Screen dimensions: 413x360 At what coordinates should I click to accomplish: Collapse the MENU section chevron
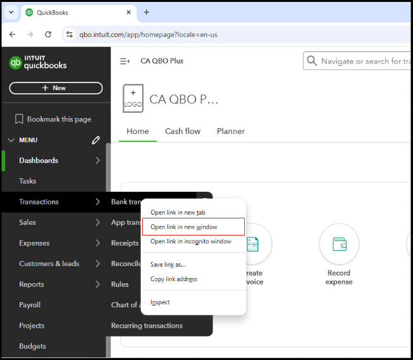11,140
